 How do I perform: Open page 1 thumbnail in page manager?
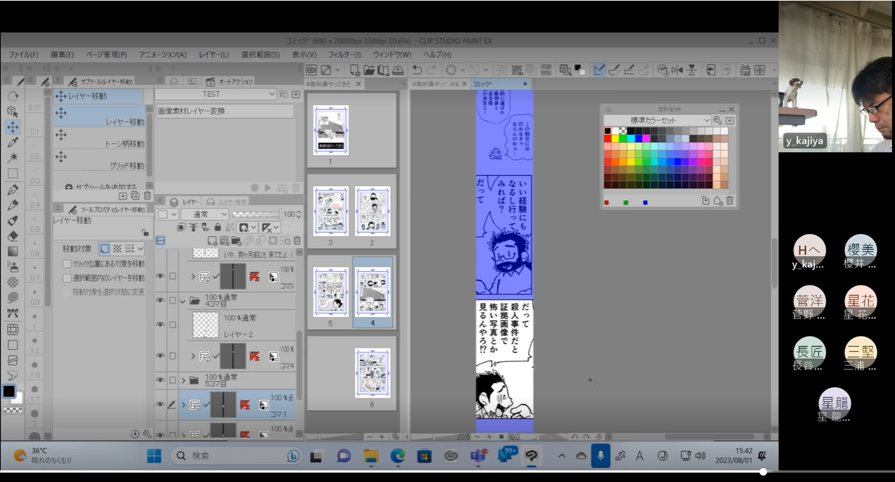point(331,130)
